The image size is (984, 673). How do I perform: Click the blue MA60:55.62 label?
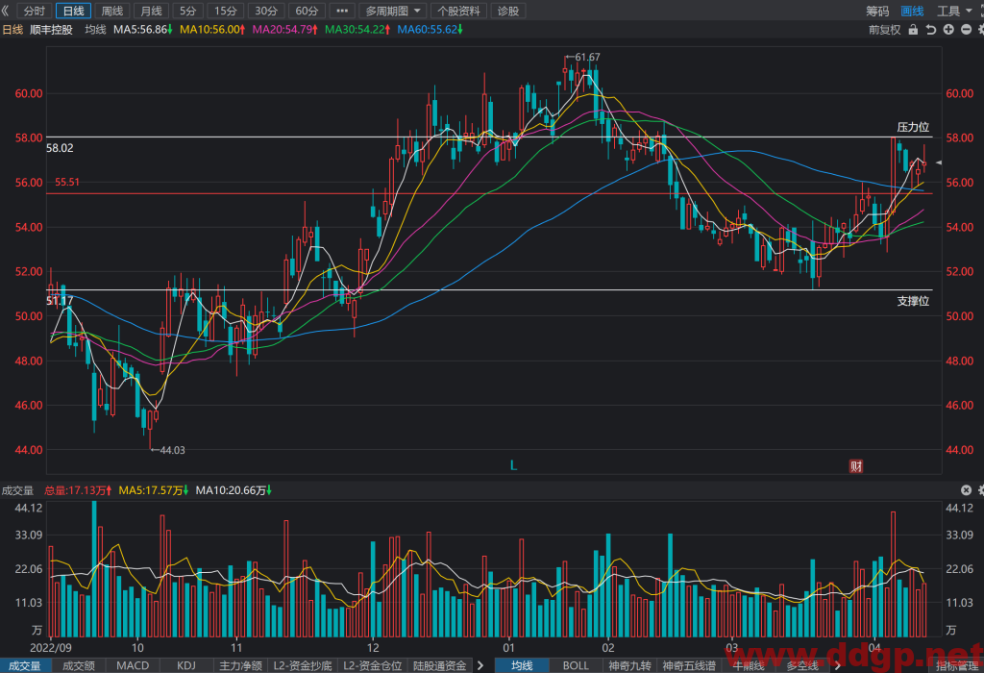tap(430, 30)
